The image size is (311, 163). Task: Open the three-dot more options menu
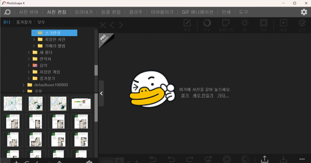pos(302,159)
